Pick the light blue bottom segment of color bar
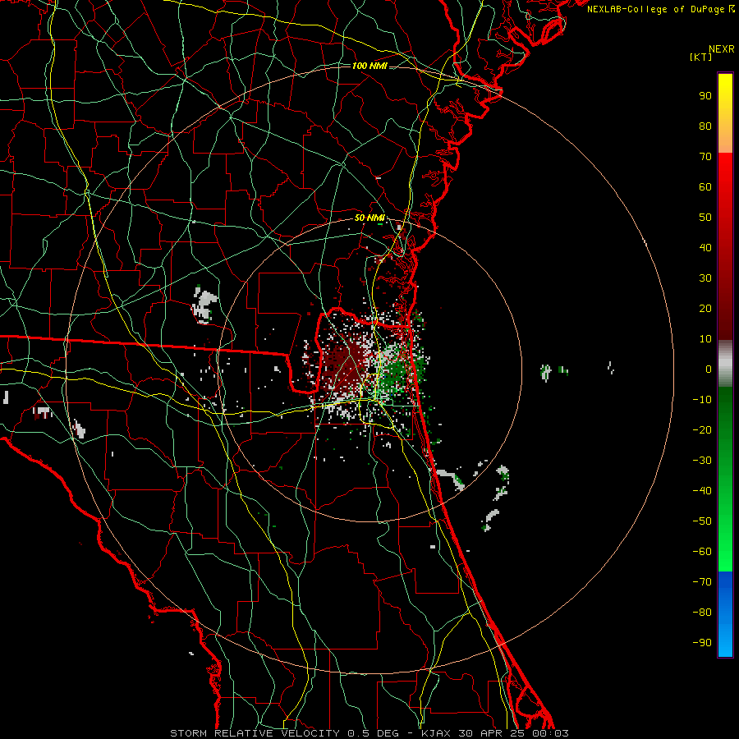 tap(725, 641)
